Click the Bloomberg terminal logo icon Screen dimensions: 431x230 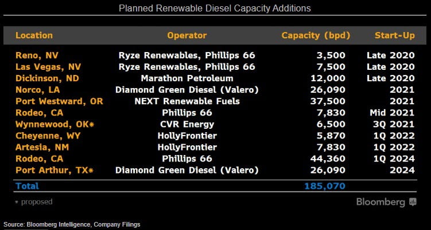[x=413, y=203]
